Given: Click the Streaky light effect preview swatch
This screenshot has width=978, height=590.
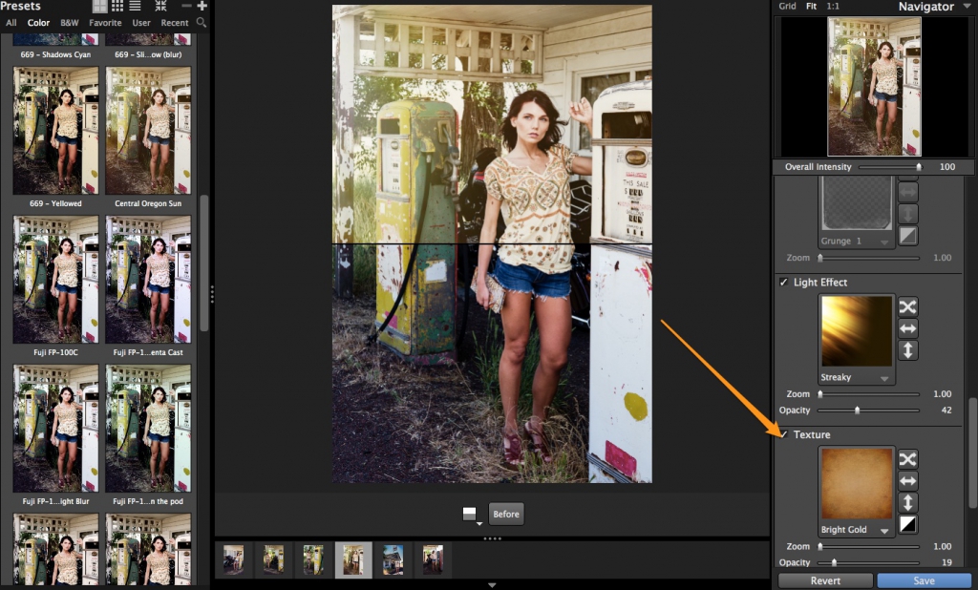Looking at the screenshot, I should click(x=857, y=331).
